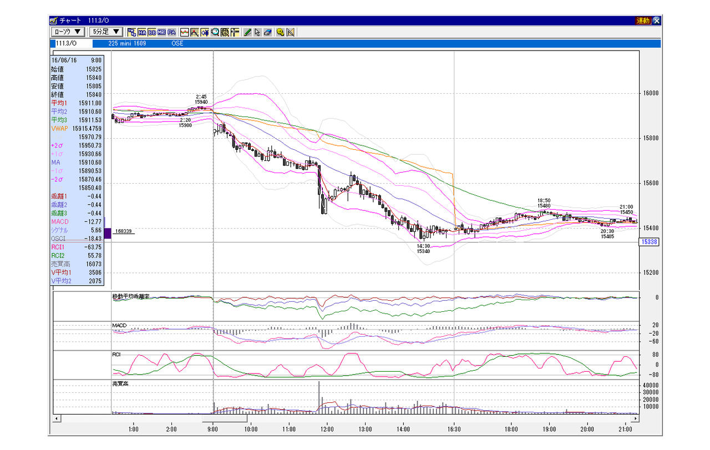The width and height of the screenshot is (710, 450).
Task: Select the eraser tool
Action: [267, 32]
